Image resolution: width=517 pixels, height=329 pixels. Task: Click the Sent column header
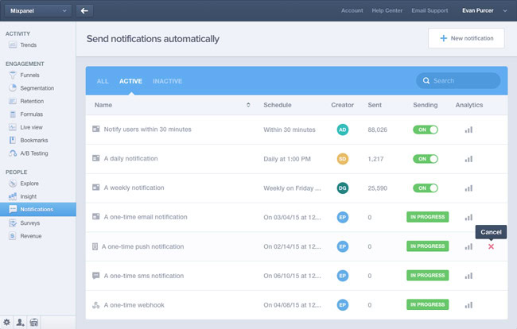click(375, 105)
